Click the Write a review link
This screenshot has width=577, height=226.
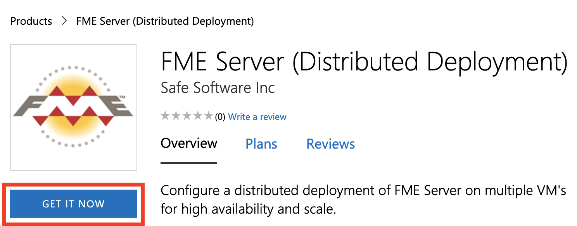[257, 117]
